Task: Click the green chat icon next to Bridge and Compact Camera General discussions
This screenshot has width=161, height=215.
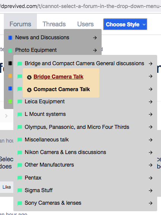Action: (20, 64)
